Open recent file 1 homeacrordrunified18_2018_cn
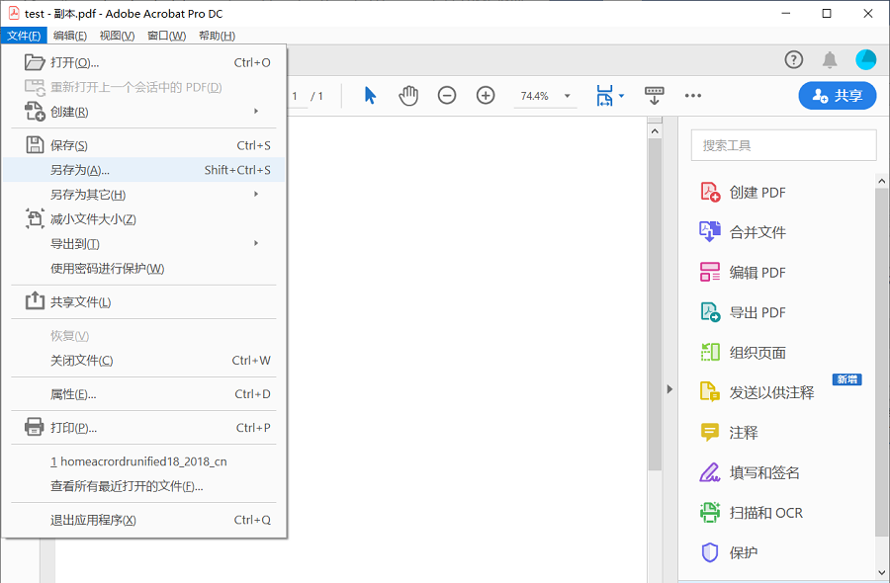 pyautogui.click(x=143, y=461)
